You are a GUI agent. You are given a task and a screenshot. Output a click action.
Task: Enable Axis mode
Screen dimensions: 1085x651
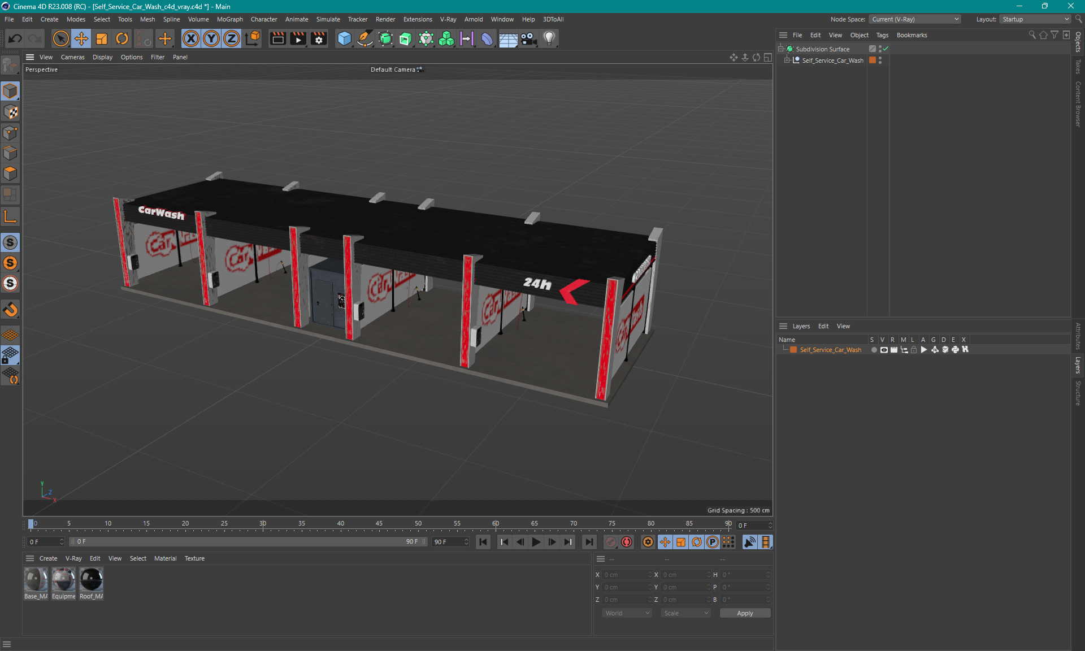10,216
